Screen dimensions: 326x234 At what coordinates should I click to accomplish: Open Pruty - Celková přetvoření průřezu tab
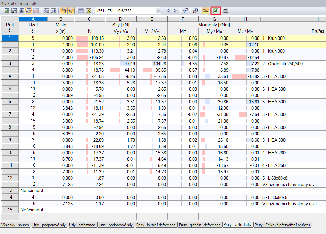(282, 225)
